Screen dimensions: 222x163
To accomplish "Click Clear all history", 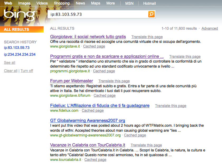I will pos(11,71).
